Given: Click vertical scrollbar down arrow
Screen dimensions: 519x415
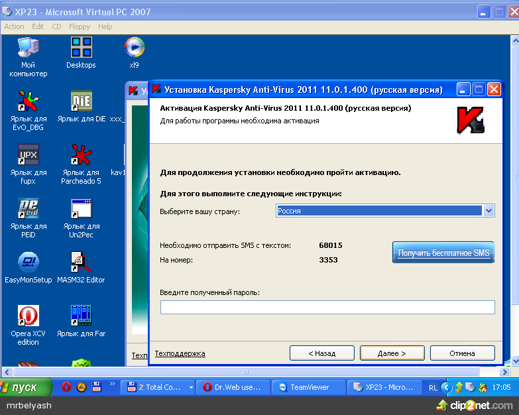Looking at the screenshot, I should click(x=515, y=361).
